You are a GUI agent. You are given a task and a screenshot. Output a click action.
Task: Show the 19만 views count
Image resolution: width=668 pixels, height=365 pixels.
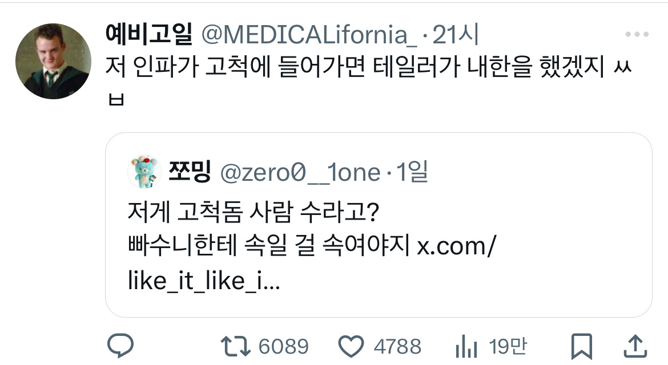pos(508,346)
